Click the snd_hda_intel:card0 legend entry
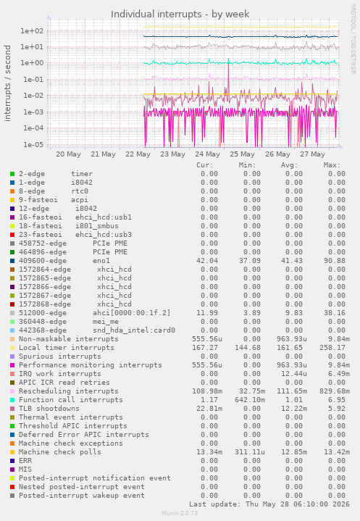Image resolution: width=360 pixels, height=521 pixels. pyautogui.click(x=134, y=330)
